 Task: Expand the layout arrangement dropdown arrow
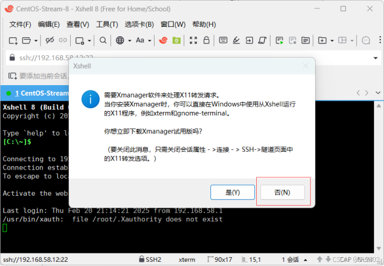(x=352, y=40)
